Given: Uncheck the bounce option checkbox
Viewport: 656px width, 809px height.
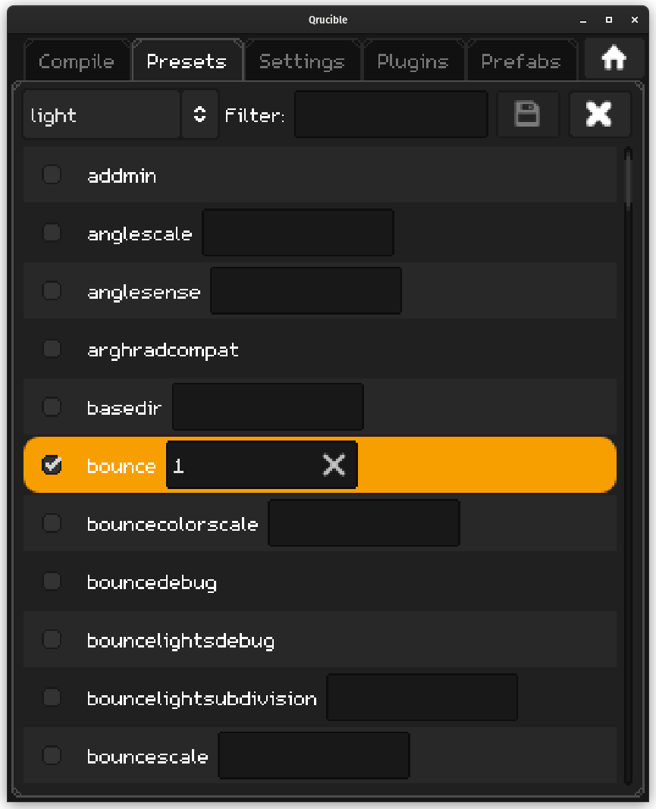Looking at the screenshot, I should [x=52, y=465].
